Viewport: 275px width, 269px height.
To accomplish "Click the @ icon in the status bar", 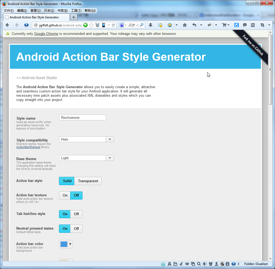I will click(163, 264).
